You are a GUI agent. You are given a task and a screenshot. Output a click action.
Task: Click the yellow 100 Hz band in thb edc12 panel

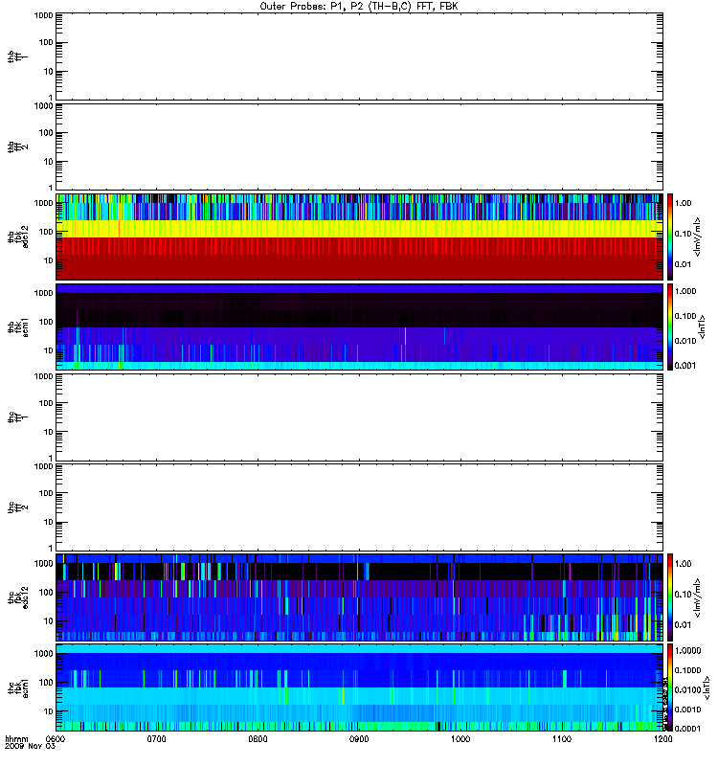(359, 229)
